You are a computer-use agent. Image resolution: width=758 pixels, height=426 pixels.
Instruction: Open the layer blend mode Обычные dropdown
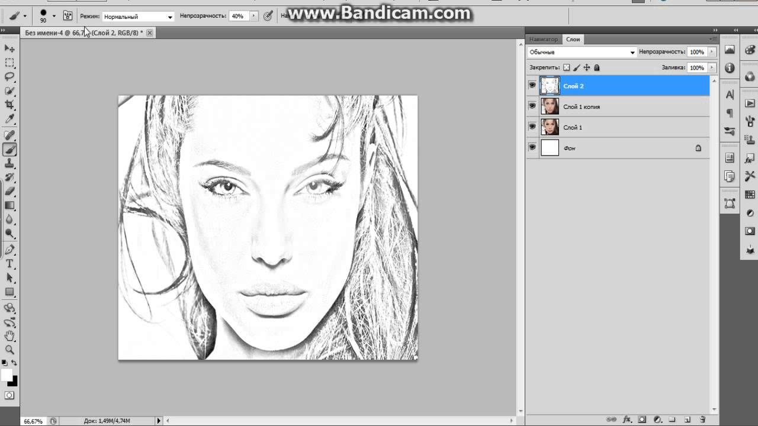[x=582, y=52]
